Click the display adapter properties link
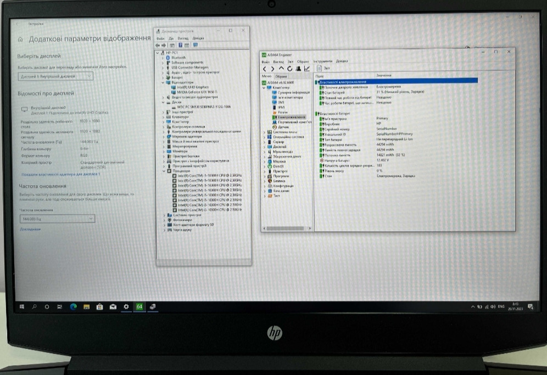 60,175
